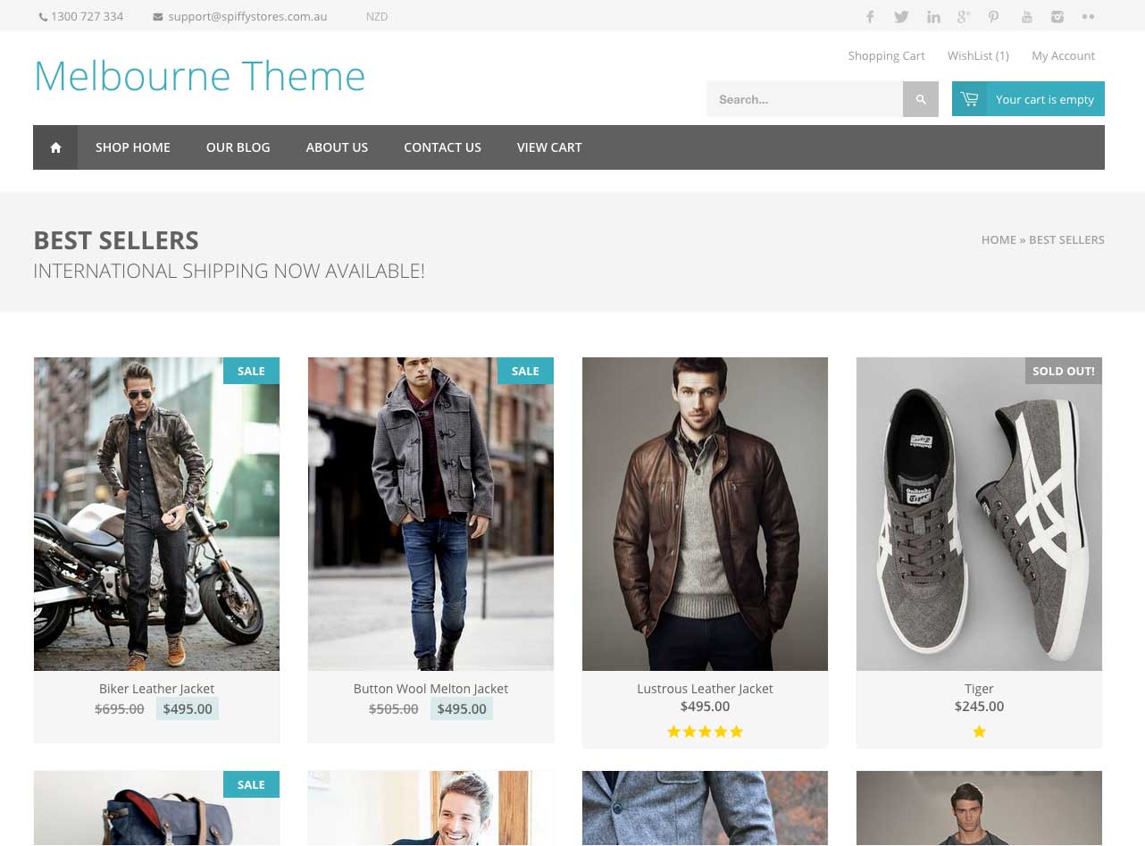
Task: Open the NZD currency selector
Action: tap(377, 16)
